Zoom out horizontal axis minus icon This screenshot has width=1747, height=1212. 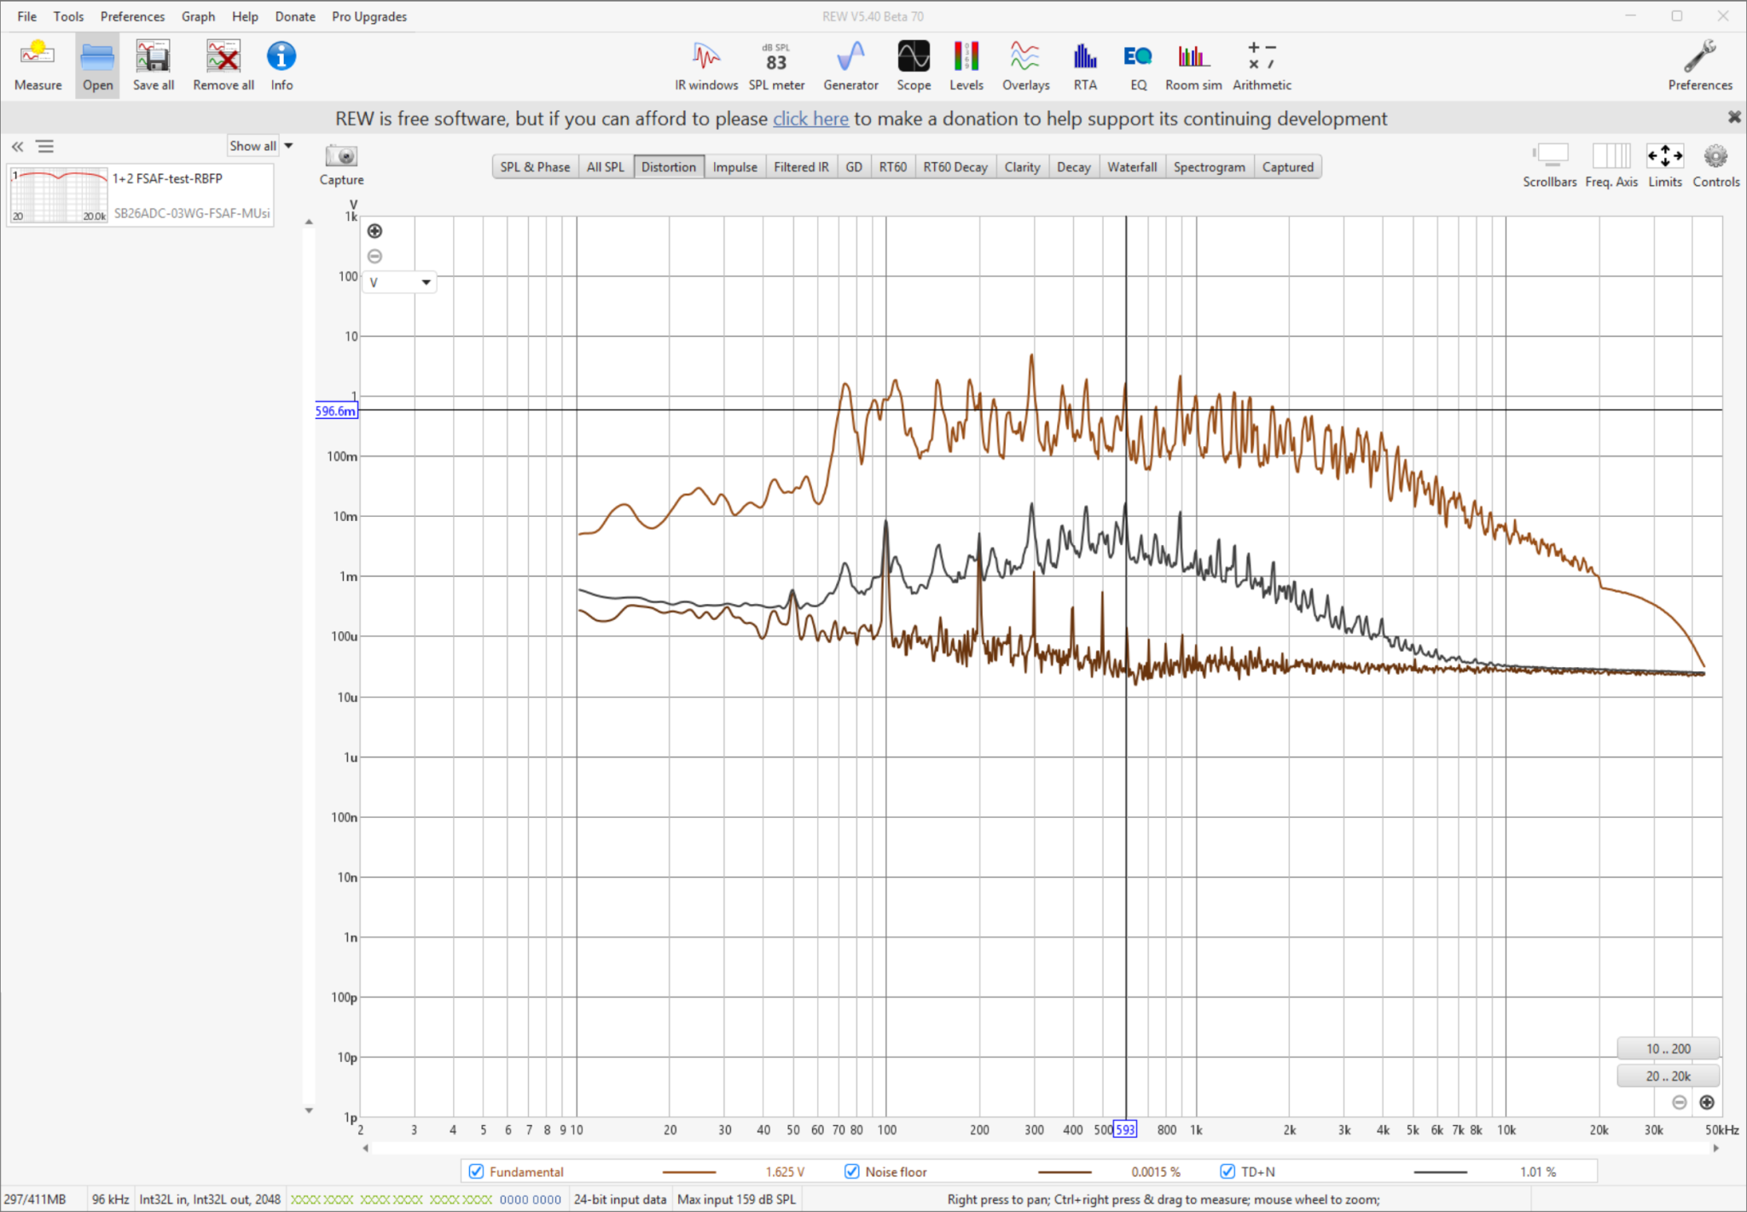(1680, 1102)
